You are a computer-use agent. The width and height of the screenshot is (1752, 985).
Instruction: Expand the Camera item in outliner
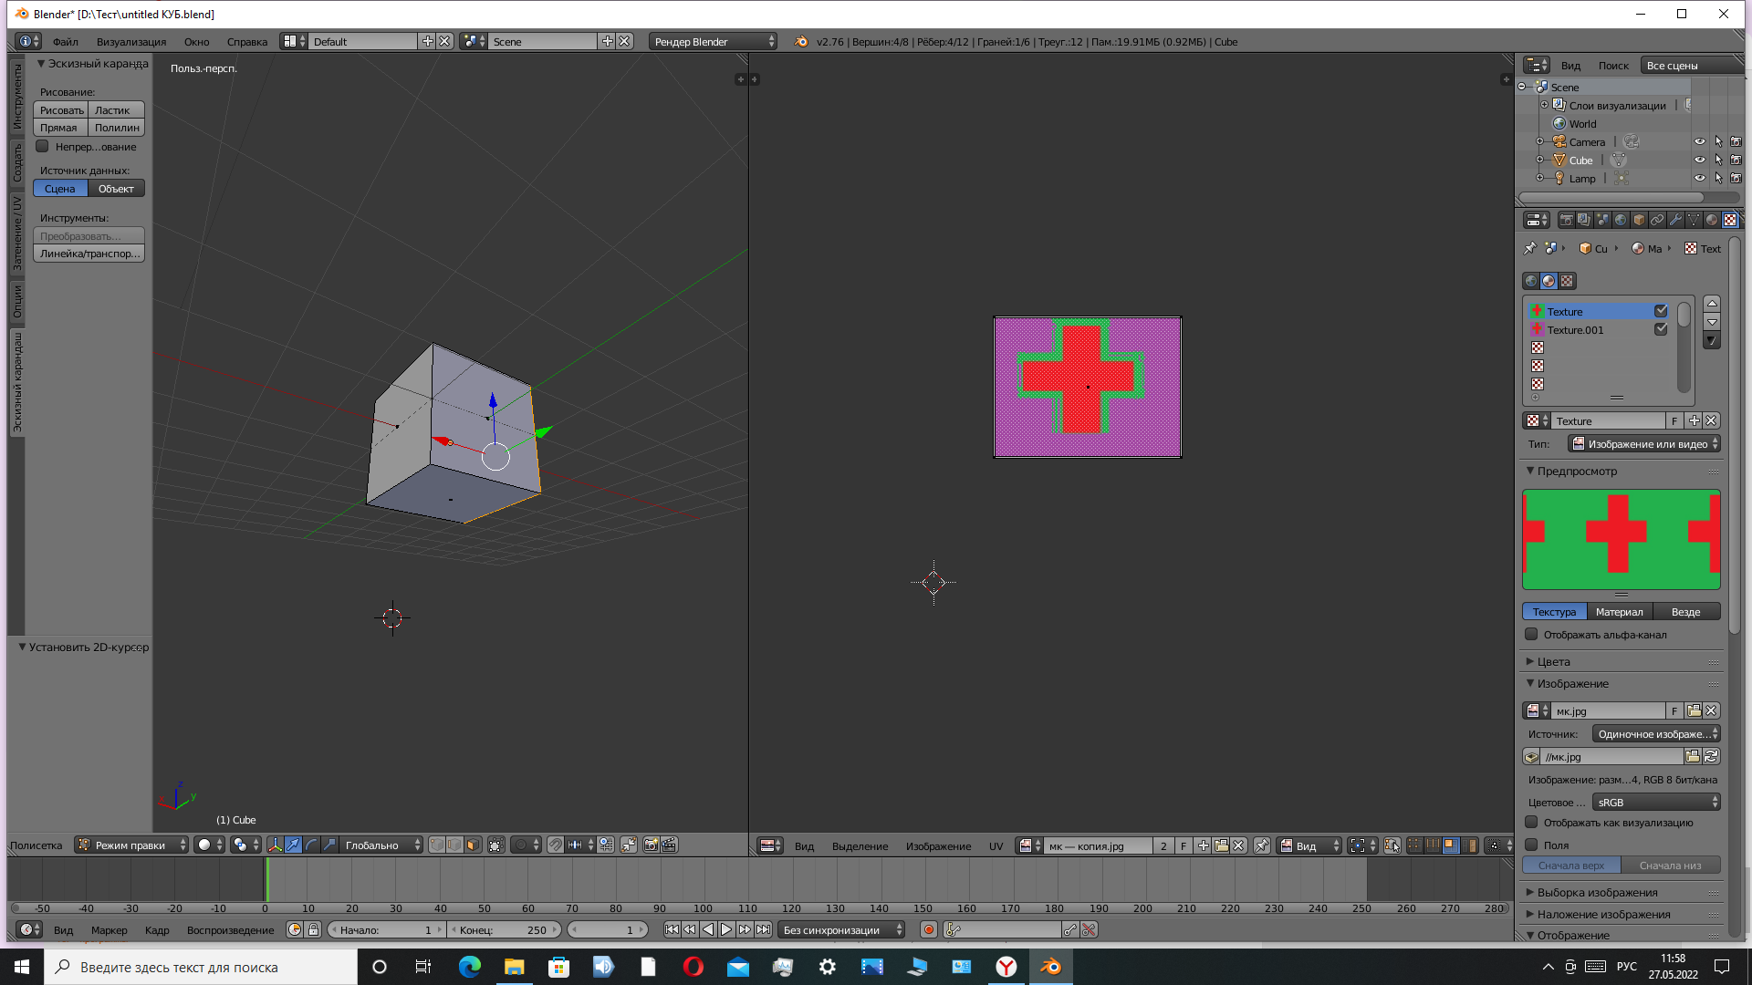(1540, 141)
